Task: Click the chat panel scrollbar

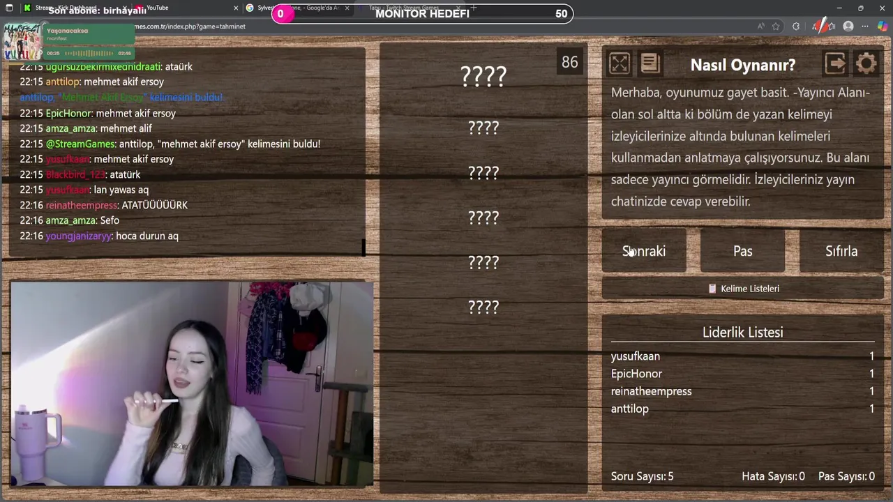Action: [363, 248]
